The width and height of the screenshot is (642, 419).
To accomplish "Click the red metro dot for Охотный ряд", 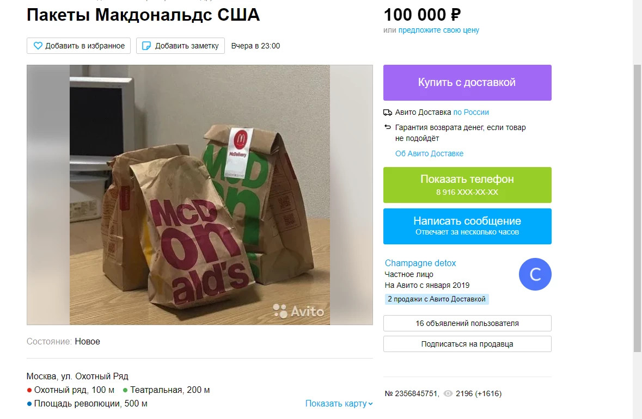I will (29, 390).
